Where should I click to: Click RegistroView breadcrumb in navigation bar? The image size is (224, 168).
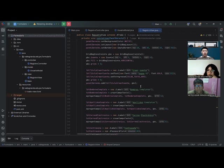[x=93, y=145]
